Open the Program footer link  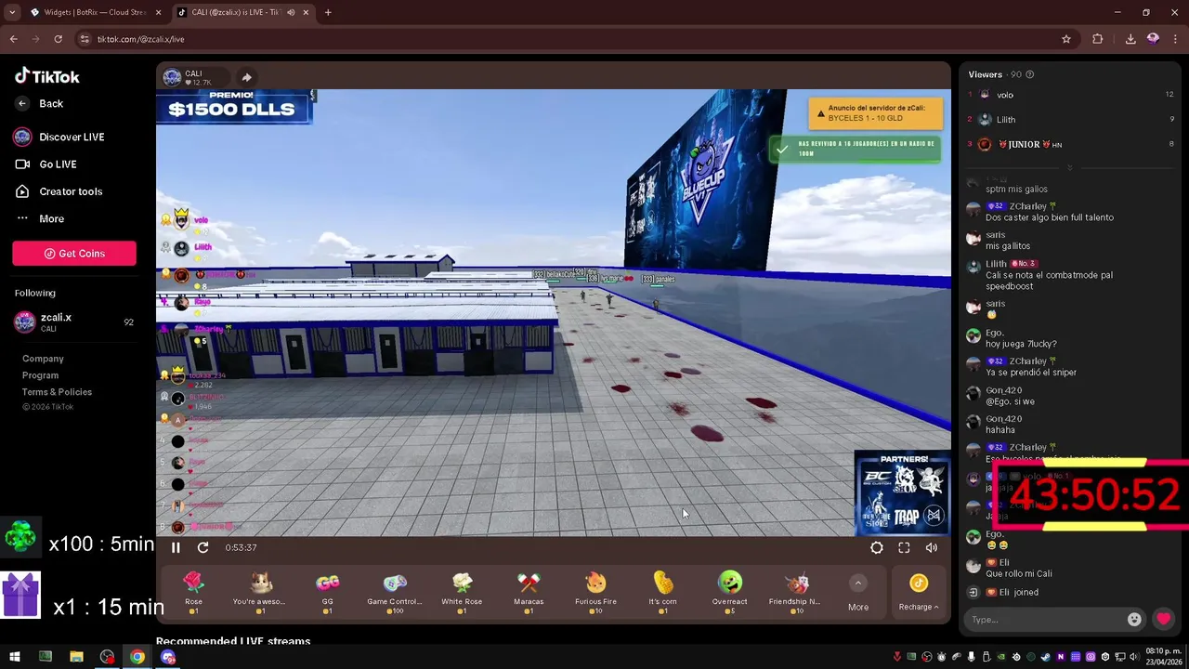coord(40,375)
